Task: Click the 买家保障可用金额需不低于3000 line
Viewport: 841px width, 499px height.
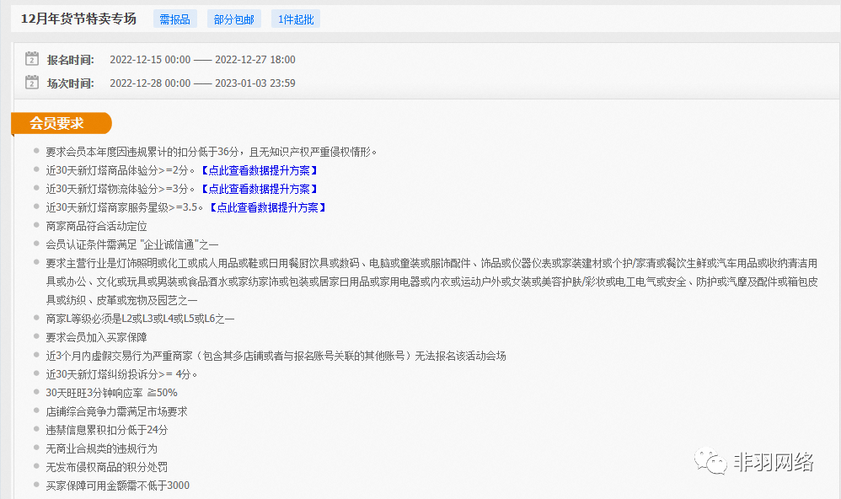Action: click(117, 486)
